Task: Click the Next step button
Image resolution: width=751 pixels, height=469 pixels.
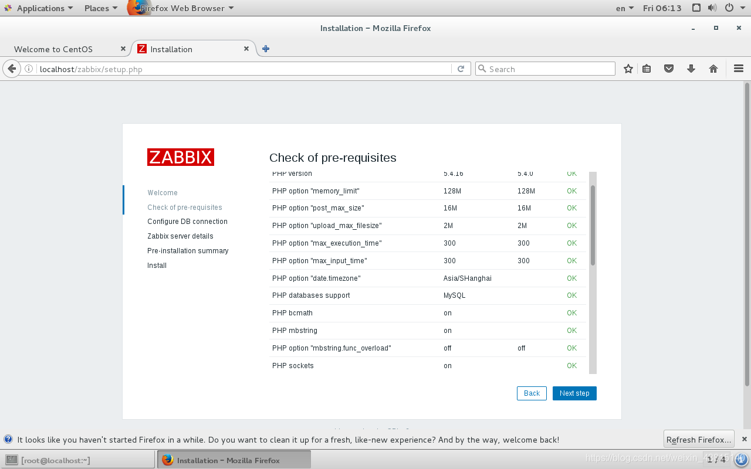Action: point(574,393)
